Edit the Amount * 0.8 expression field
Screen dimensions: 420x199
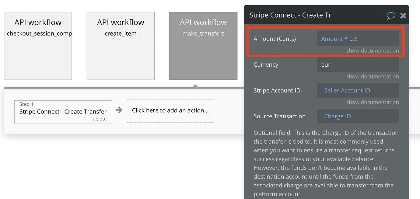pyautogui.click(x=358, y=39)
